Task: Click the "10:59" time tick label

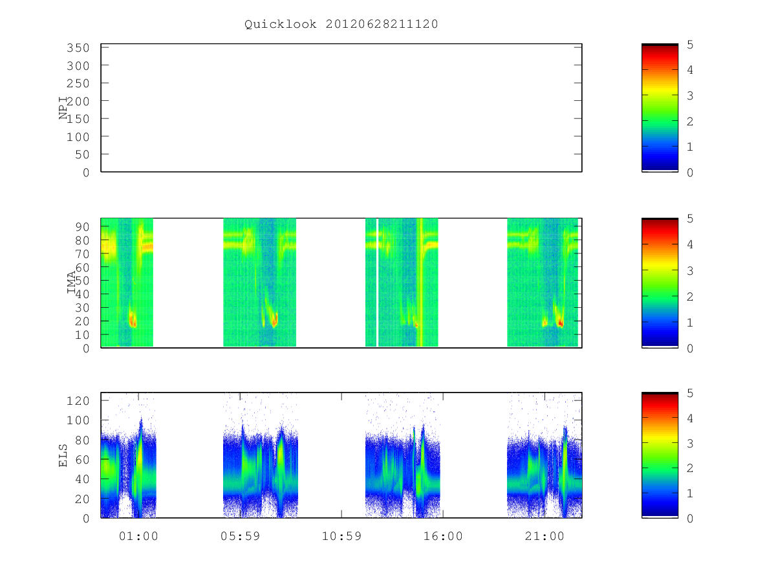Action: (341, 536)
